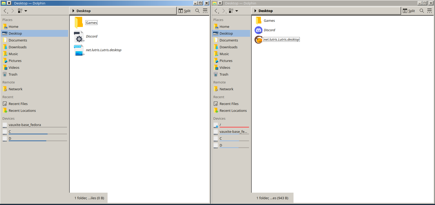Open Network in left window's sidebar
Screen dimensions: 435x205
[x=34, y=89]
